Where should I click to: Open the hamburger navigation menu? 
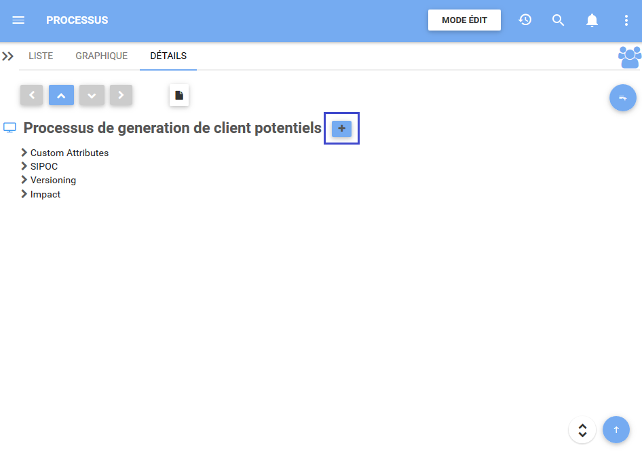coord(18,20)
